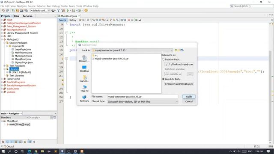Click the orange New Project toolbar icon
The image size is (274, 154).
17,10
